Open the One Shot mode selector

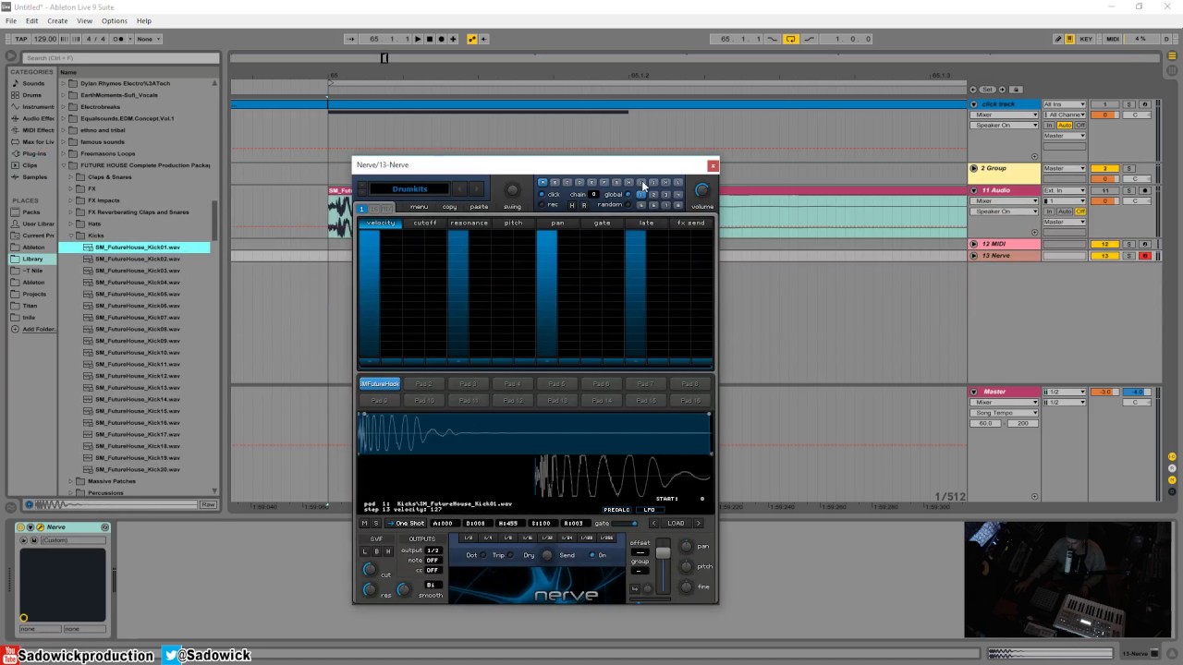point(407,524)
